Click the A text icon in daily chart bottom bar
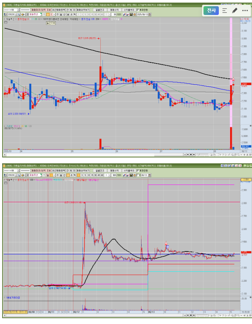The image size is (252, 324). (247, 155)
